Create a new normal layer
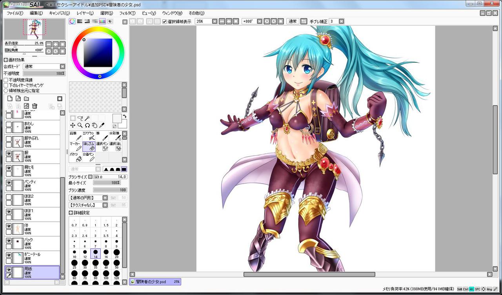The height and width of the screenshot is (295, 502). (10, 98)
